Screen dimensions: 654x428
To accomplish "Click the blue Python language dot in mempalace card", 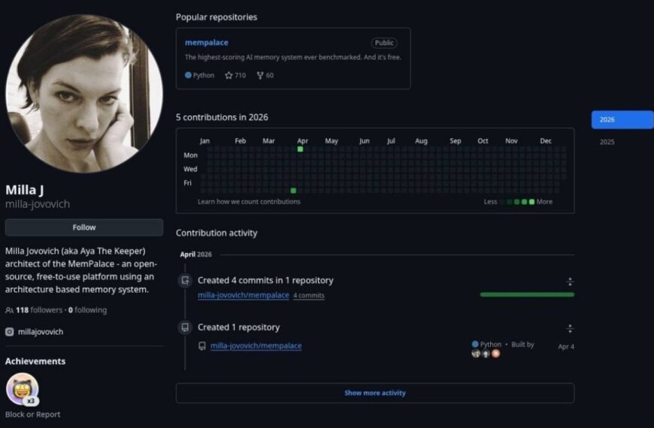I will pos(188,75).
